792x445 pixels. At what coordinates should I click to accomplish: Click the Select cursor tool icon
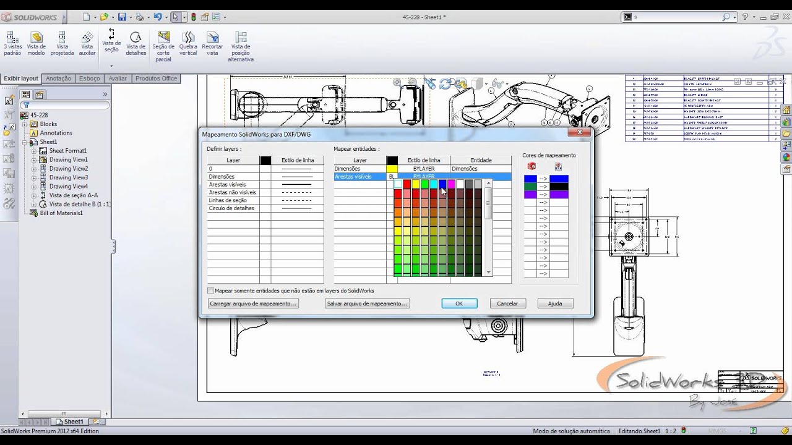coord(176,17)
